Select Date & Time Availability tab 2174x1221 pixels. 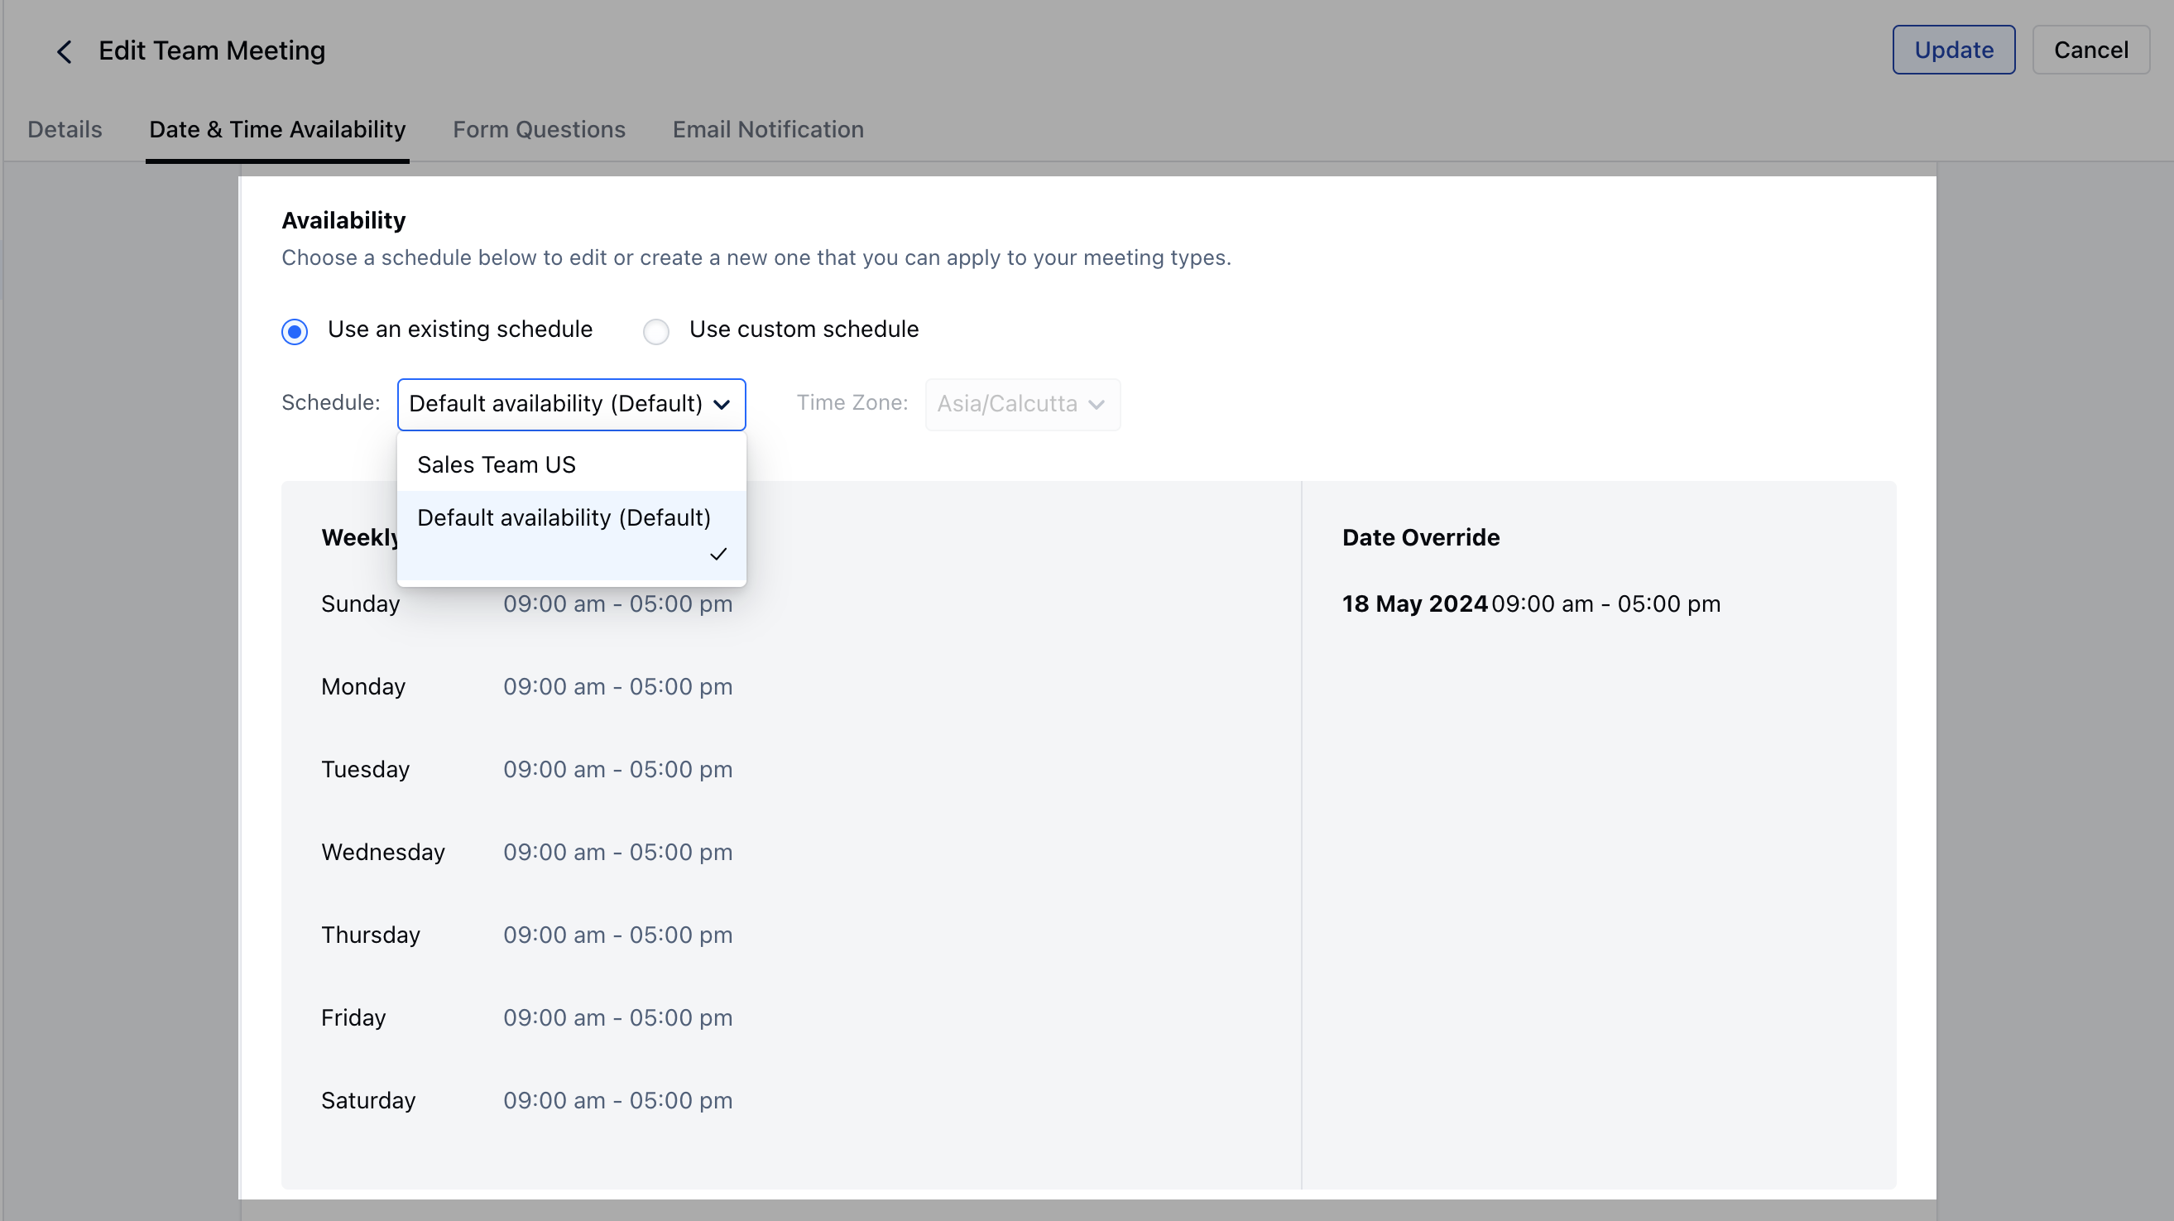point(278,129)
